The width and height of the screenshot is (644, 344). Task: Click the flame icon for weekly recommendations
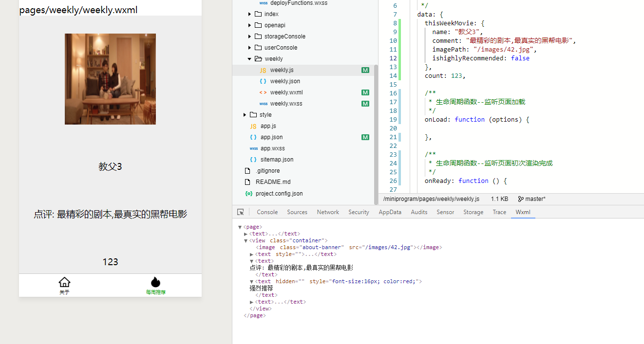coord(155,282)
